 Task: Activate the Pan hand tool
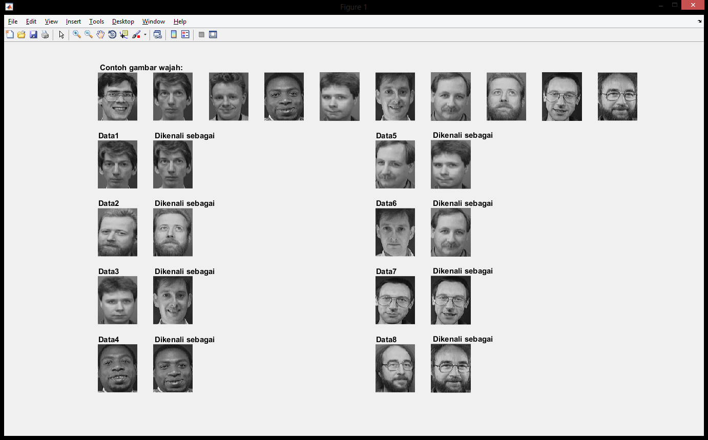pyautogui.click(x=100, y=35)
